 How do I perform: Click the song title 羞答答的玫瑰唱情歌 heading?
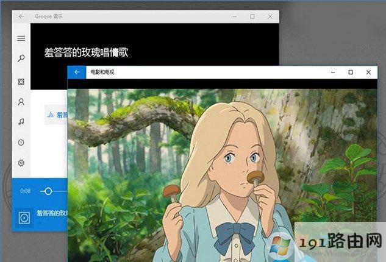point(86,52)
